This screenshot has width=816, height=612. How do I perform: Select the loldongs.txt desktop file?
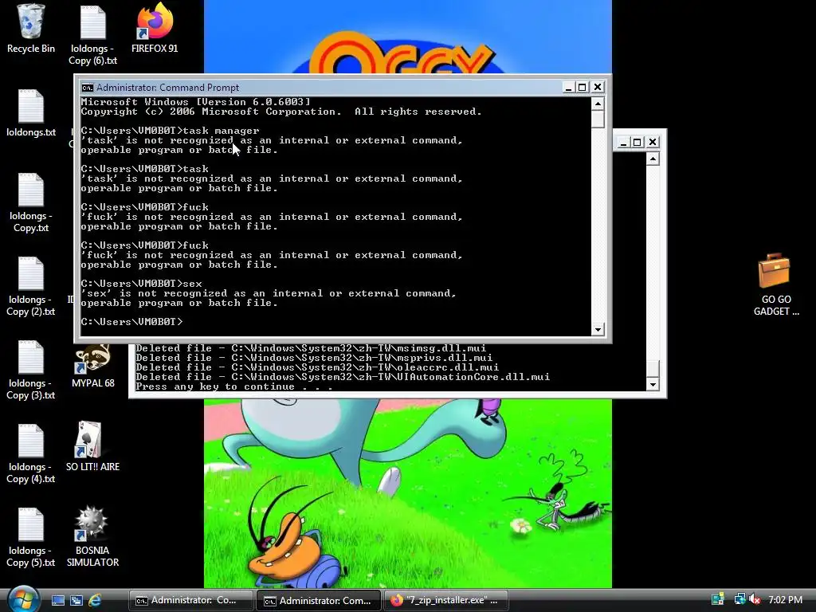[31, 112]
